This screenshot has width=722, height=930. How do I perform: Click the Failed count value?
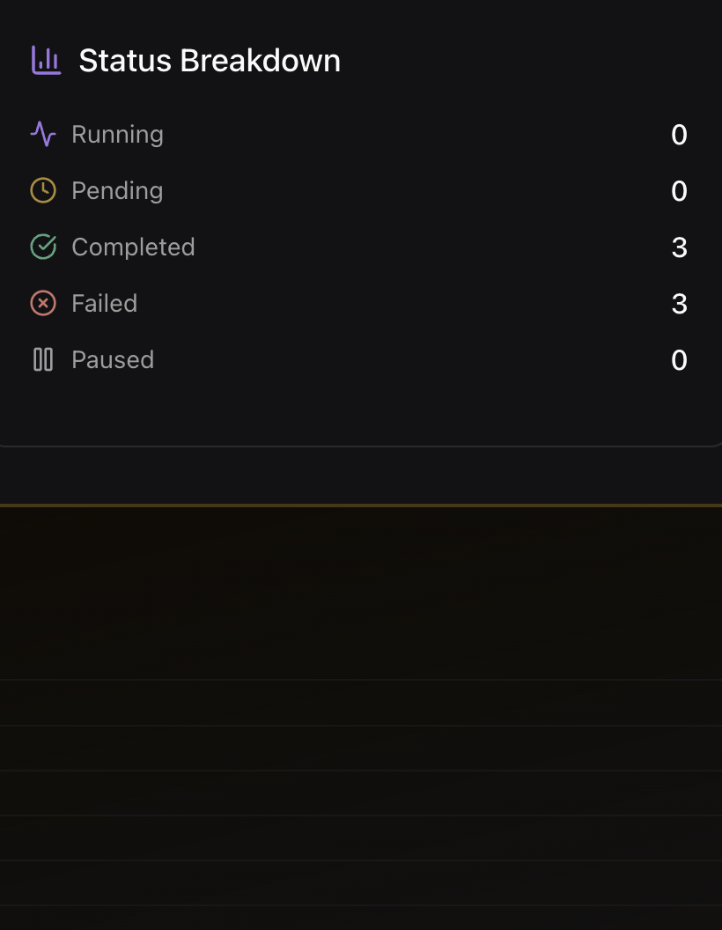point(679,304)
